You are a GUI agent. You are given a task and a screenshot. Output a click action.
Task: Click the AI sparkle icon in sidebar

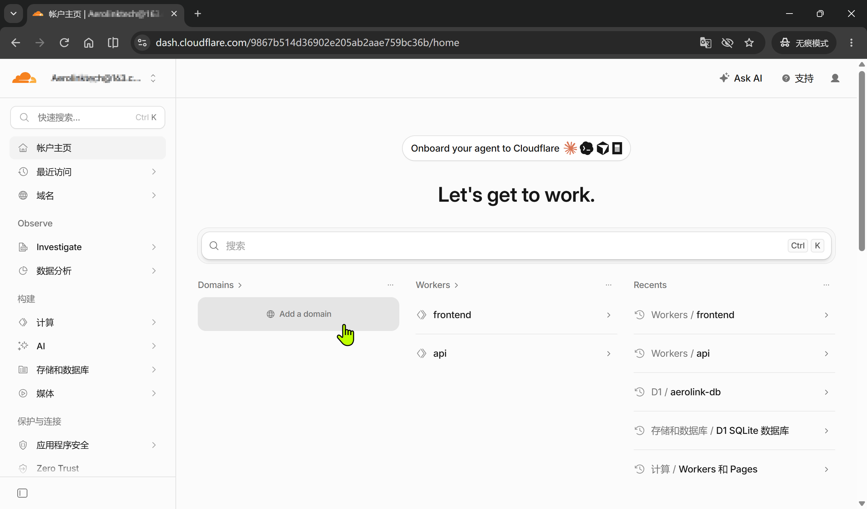[23, 346]
